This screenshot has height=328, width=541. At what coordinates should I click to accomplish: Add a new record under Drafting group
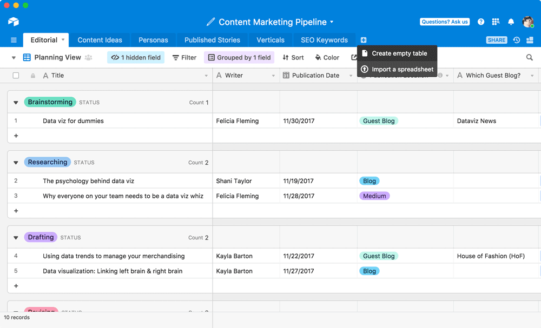click(16, 286)
